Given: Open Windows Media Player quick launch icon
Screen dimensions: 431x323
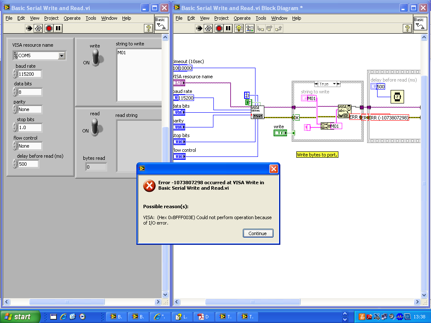Looking at the screenshot, I should tap(82, 317).
